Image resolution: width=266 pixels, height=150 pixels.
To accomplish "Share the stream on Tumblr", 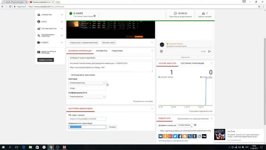I will tap(195, 136).
